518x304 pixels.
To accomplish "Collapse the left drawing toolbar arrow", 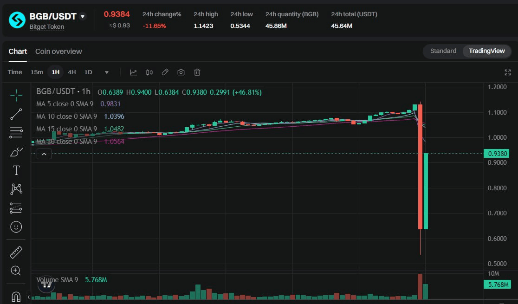I will point(29,297).
